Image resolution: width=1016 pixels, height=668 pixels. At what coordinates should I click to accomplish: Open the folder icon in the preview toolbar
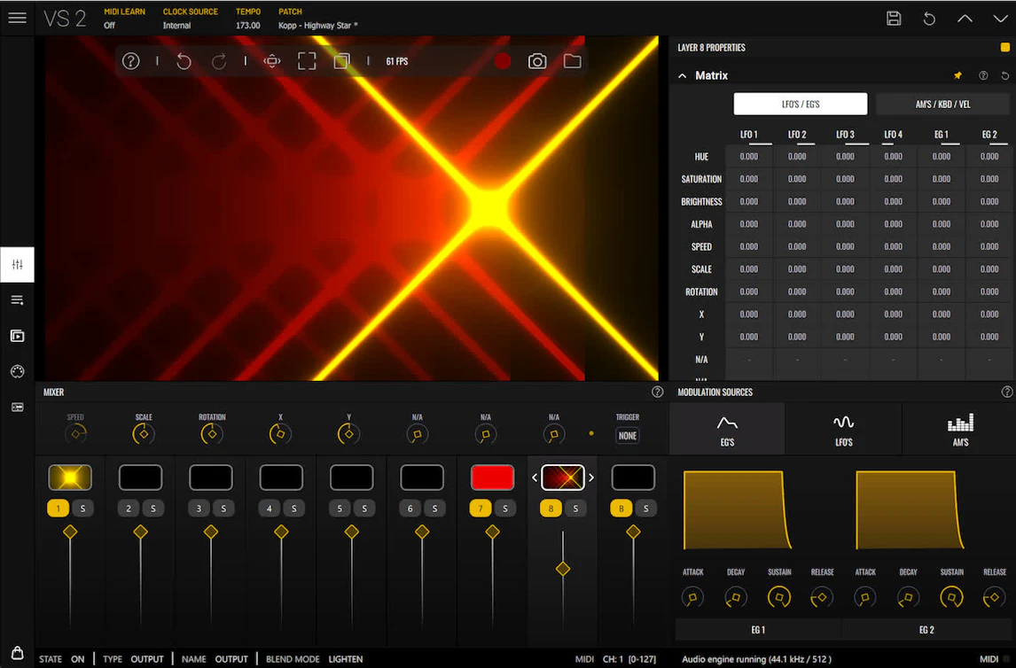point(573,61)
